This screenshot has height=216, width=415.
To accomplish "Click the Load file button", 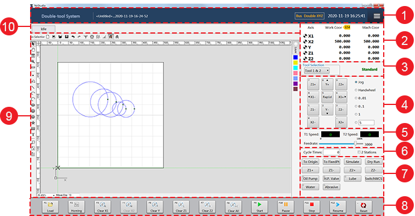I will tap(51, 207).
